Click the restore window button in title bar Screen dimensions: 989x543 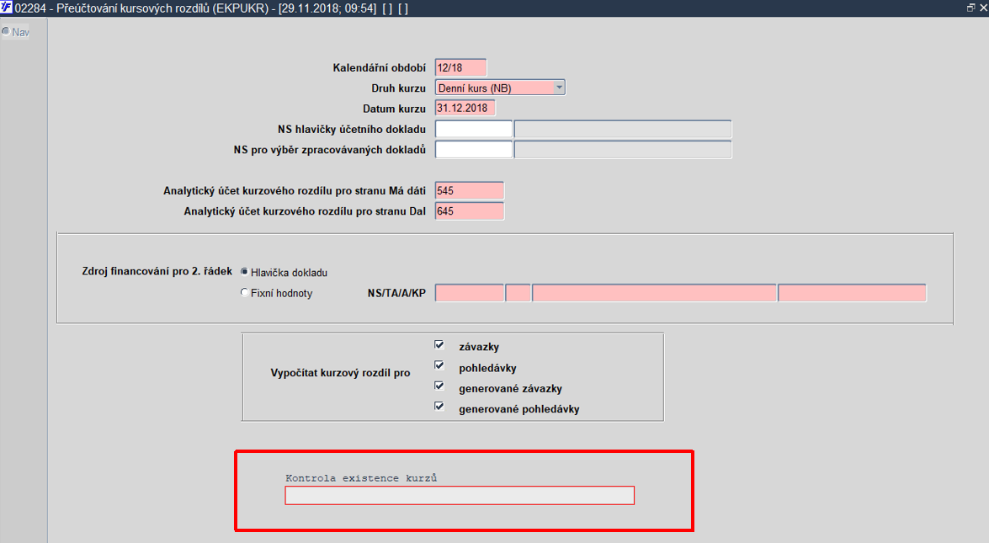coord(970,8)
